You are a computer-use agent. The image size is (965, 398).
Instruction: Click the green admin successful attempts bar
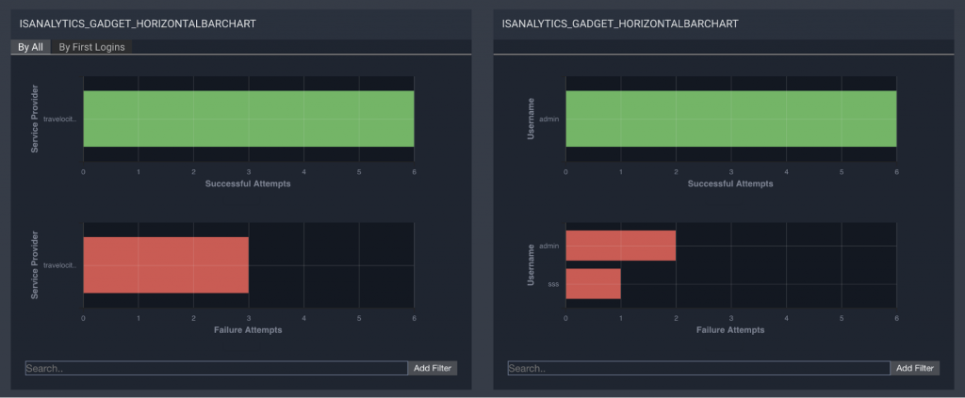click(x=730, y=119)
